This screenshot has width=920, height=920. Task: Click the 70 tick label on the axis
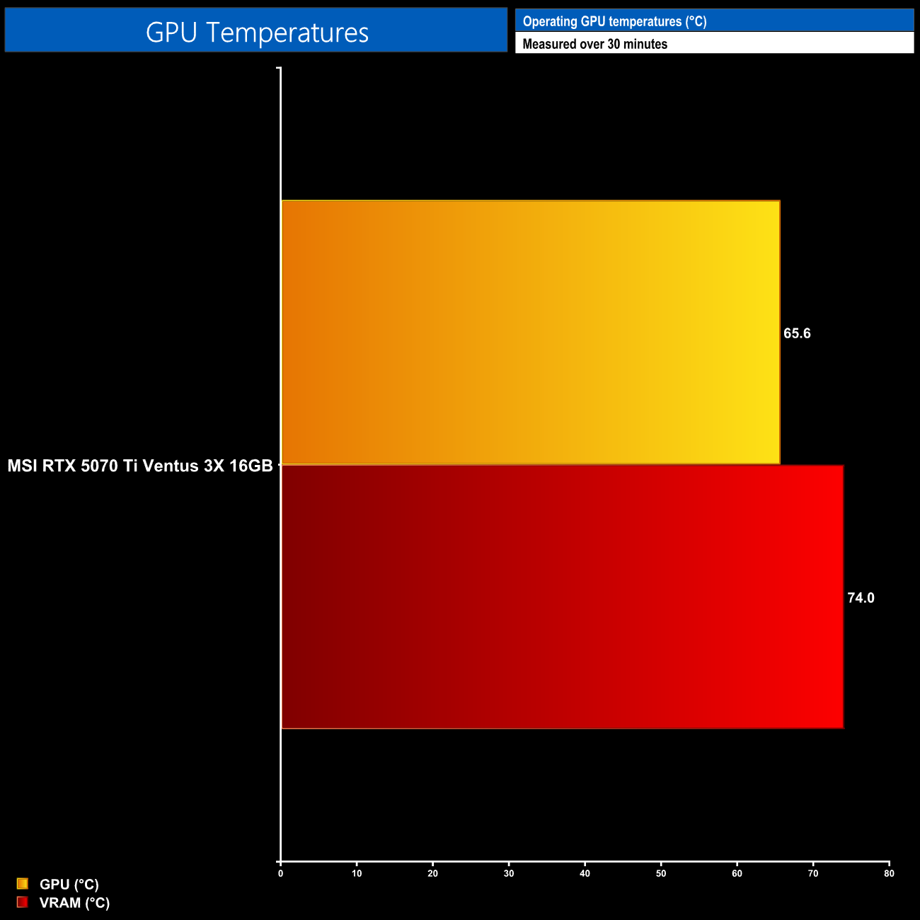[813, 873]
